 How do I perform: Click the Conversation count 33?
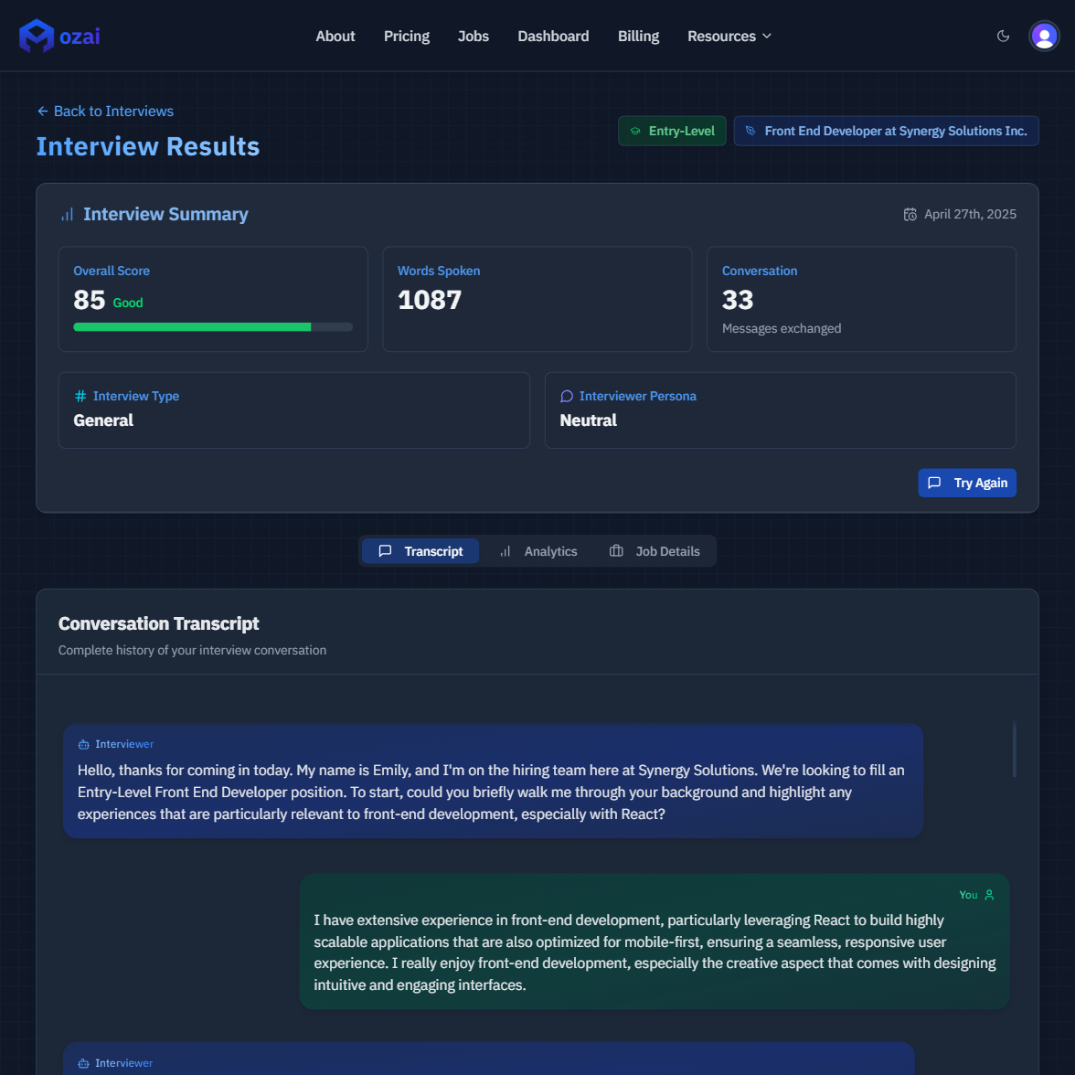click(738, 300)
